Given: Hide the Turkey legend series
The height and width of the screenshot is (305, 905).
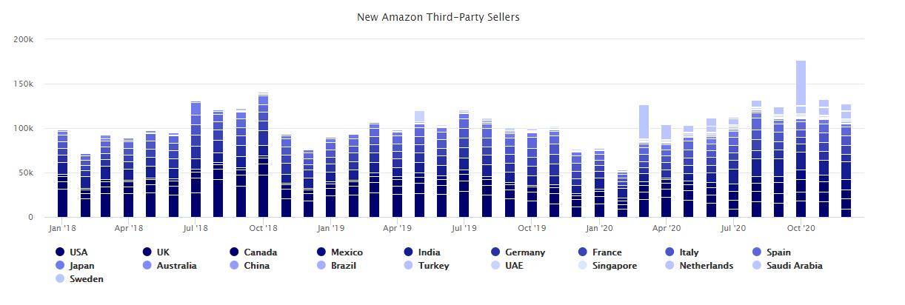Looking at the screenshot, I should click(x=433, y=266).
